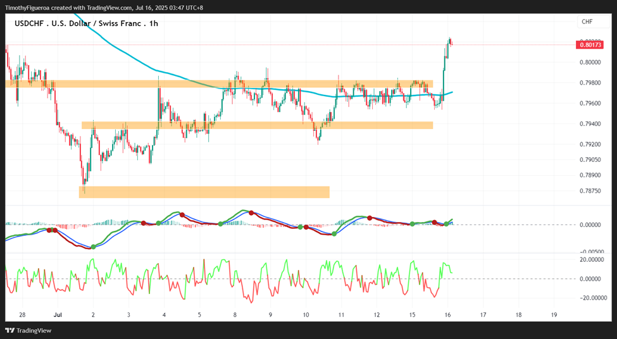Click the 28 date label on the time axis

(x=22, y=314)
